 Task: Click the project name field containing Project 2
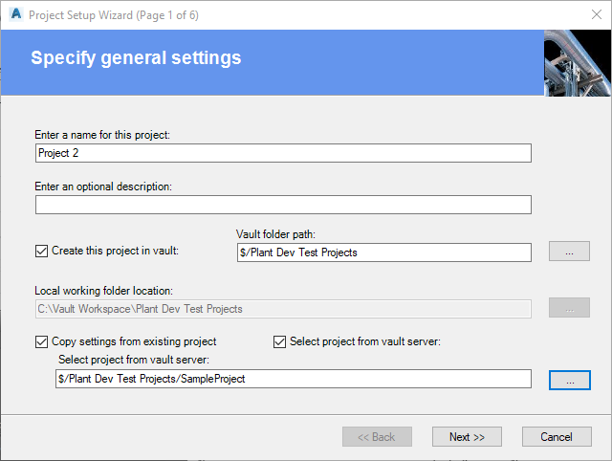click(283, 153)
